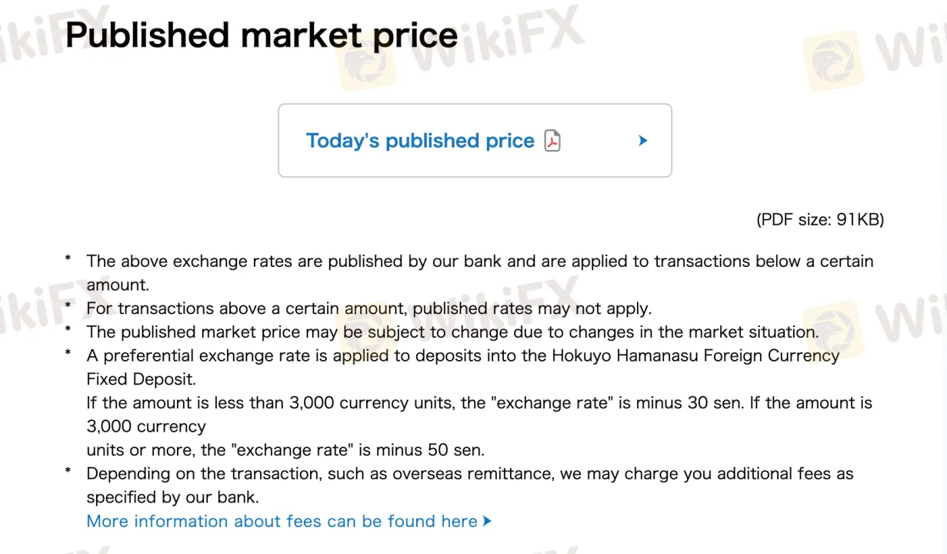Select the text about overseas remittance fees

(x=470, y=473)
